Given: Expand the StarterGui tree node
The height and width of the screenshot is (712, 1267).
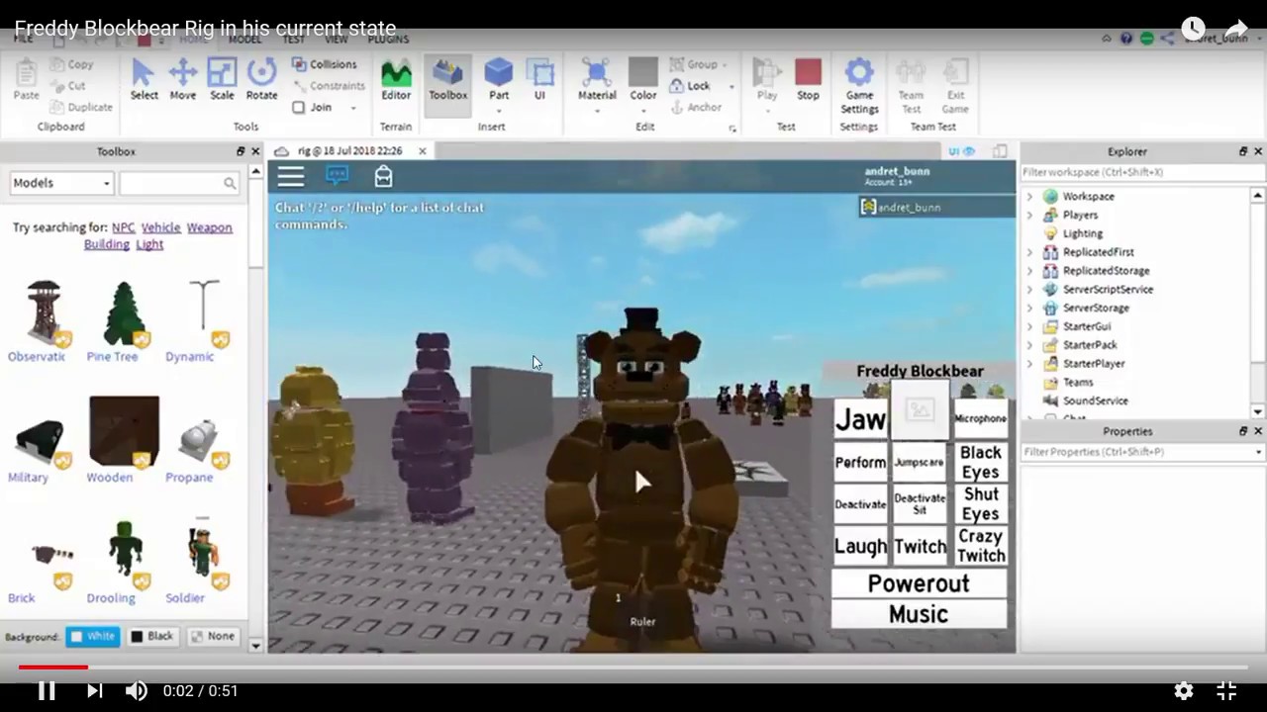Looking at the screenshot, I should pos(1029,326).
